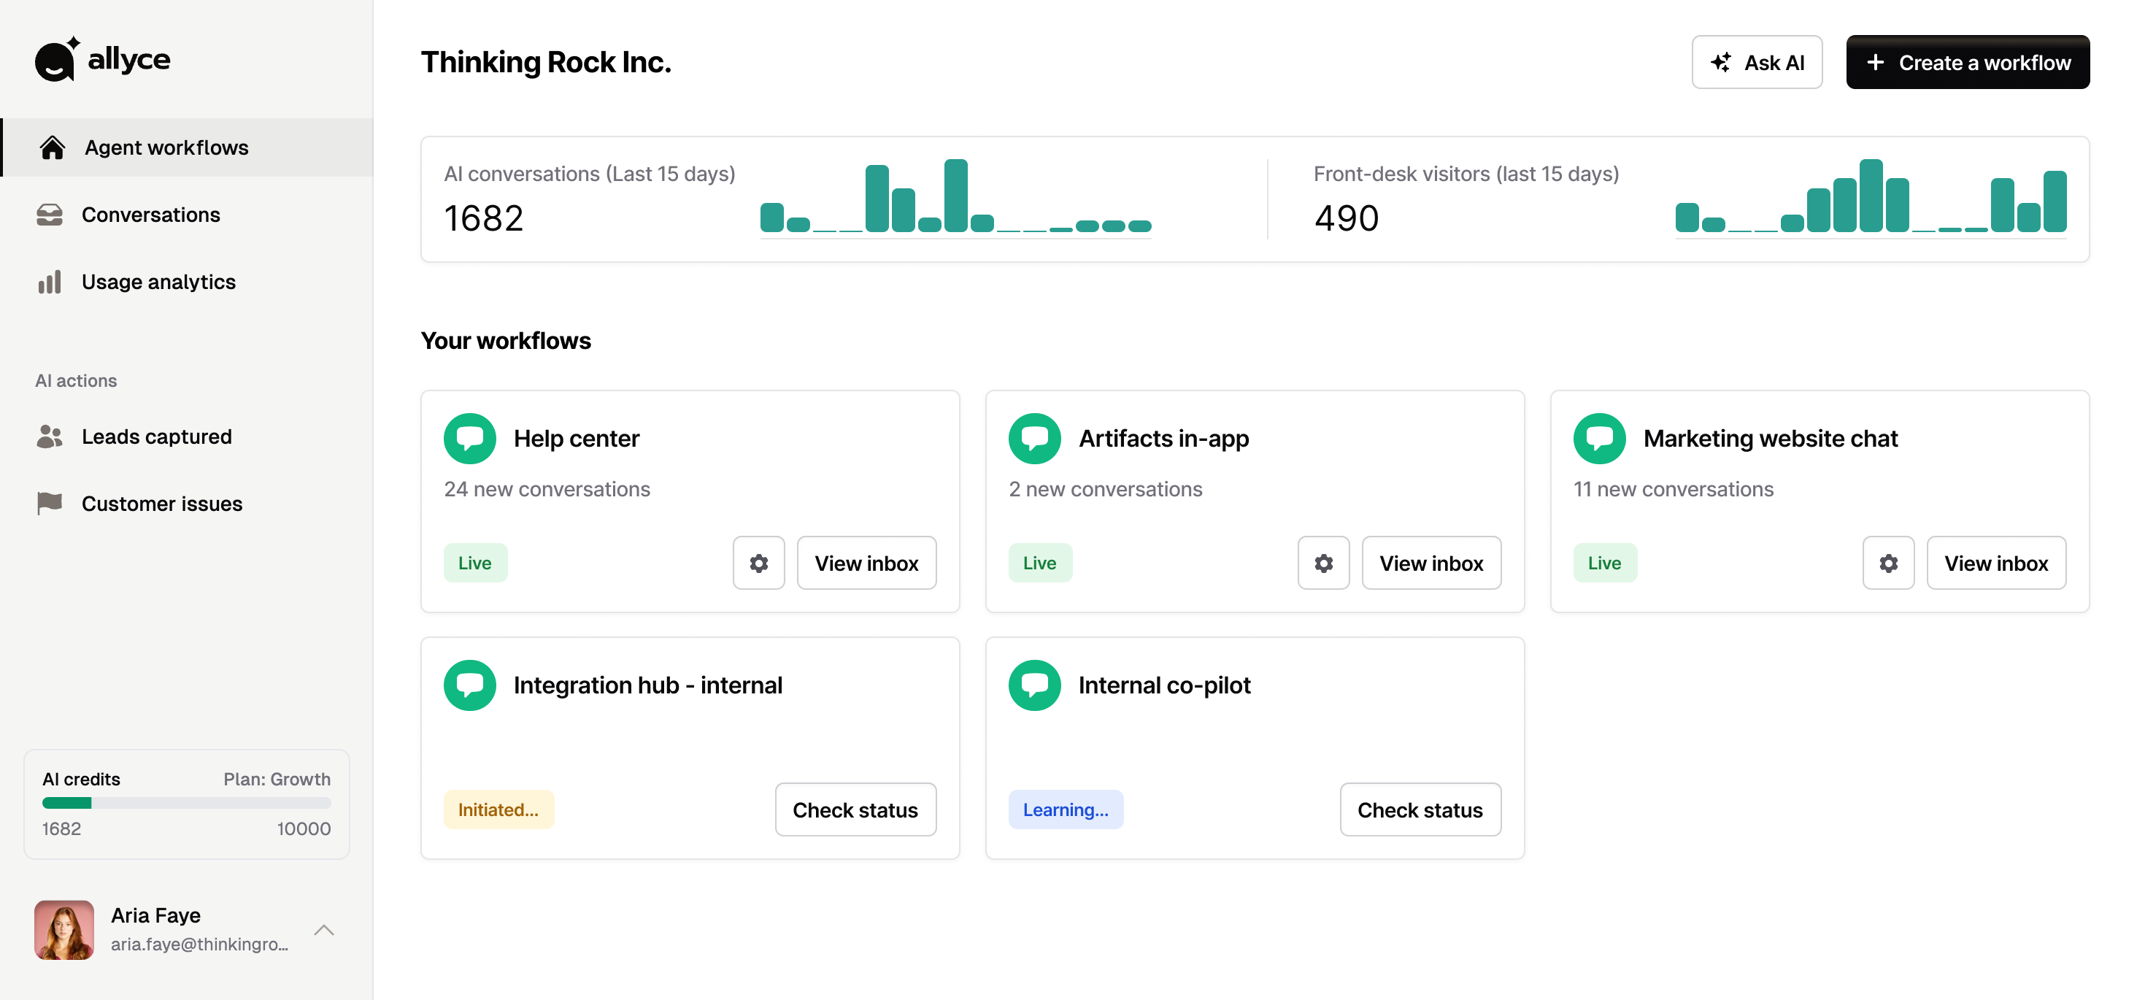The height and width of the screenshot is (1000, 2137).
Task: Click '24 new conversations' text
Action: coord(547,490)
